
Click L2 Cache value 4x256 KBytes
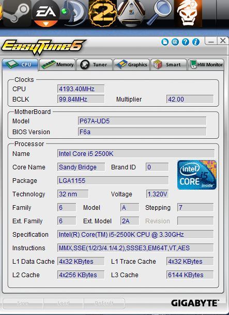81,275
